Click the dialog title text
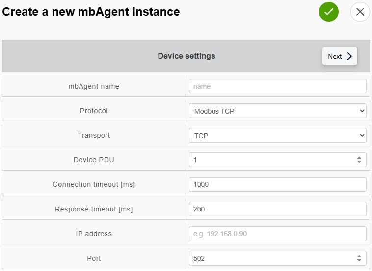 [x=91, y=12]
